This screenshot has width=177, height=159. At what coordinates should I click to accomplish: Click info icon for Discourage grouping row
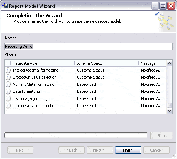tap(8, 98)
